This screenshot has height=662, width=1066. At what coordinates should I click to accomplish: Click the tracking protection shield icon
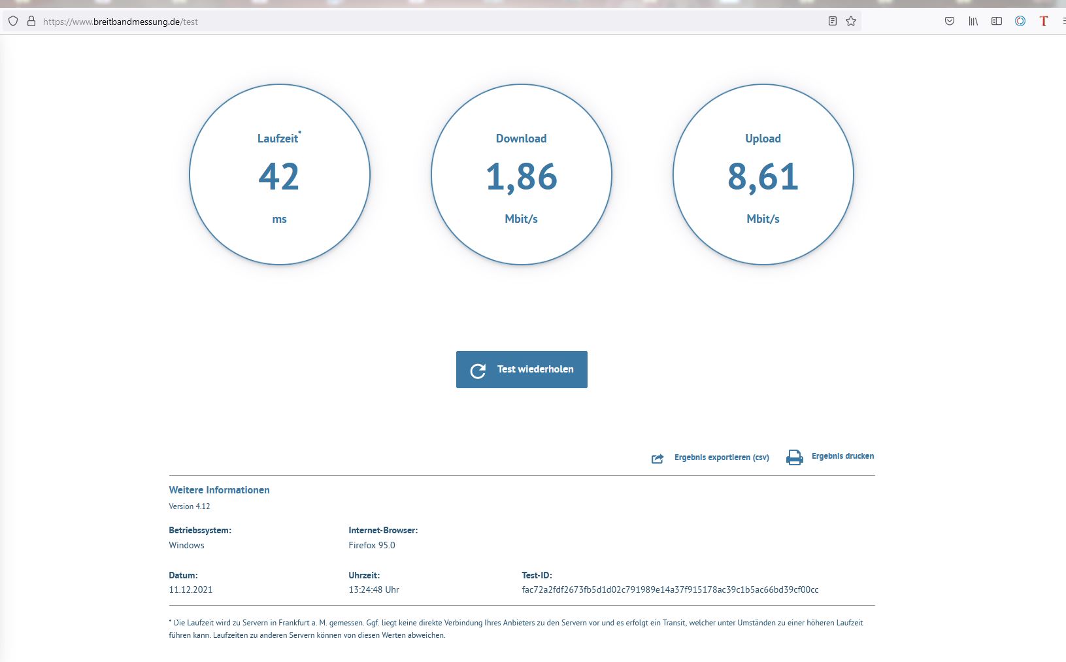point(13,21)
